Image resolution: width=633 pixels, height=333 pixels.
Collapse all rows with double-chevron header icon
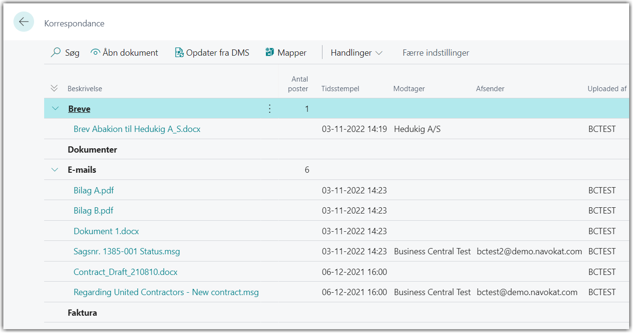54,88
